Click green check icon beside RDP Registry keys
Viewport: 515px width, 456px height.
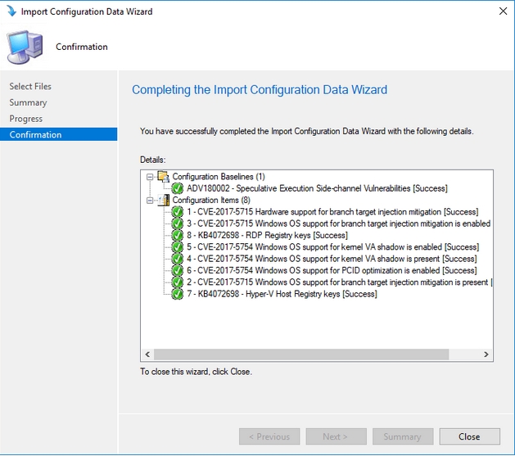(178, 236)
